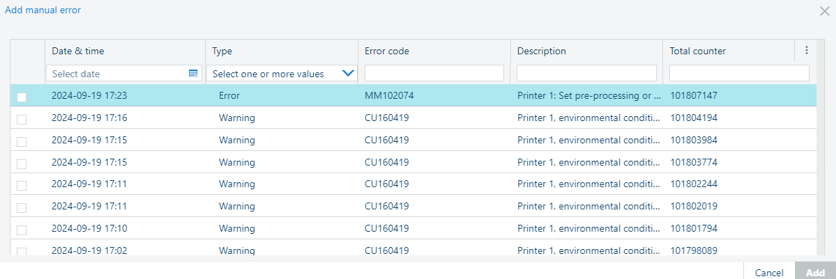
Task: Open column options three-dot menu
Action: coord(806,51)
